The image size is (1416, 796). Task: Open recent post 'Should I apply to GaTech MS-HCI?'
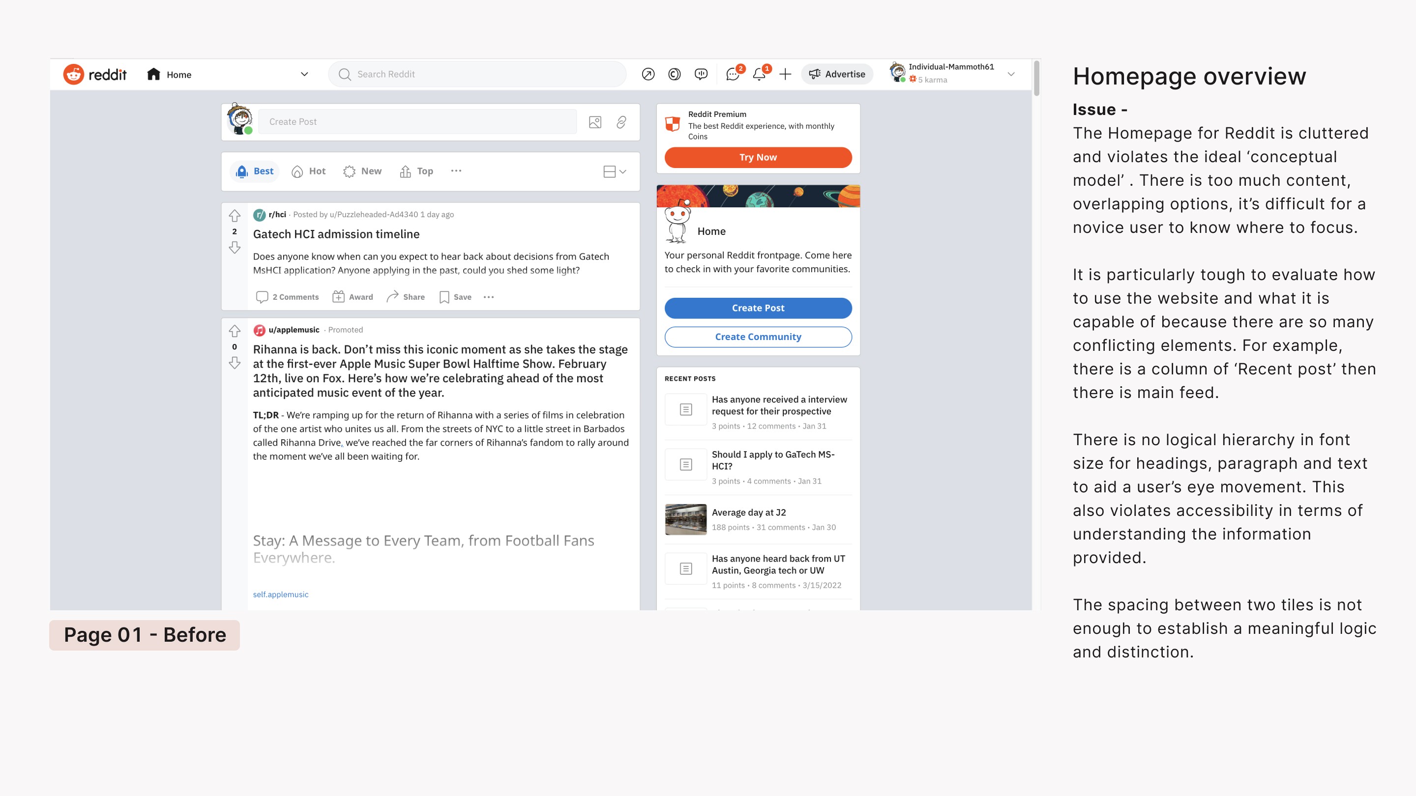[x=773, y=460]
